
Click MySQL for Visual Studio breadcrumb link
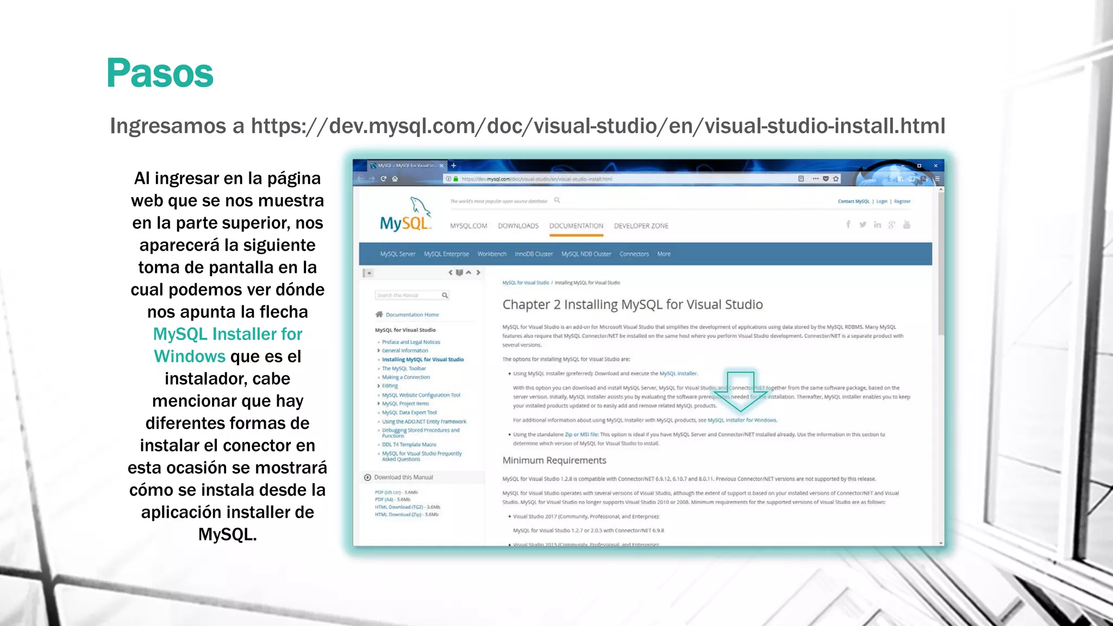(x=526, y=283)
